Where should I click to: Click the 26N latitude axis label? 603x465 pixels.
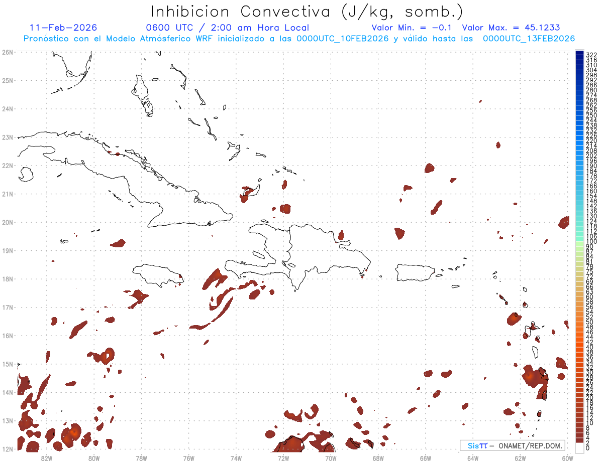[8, 52]
